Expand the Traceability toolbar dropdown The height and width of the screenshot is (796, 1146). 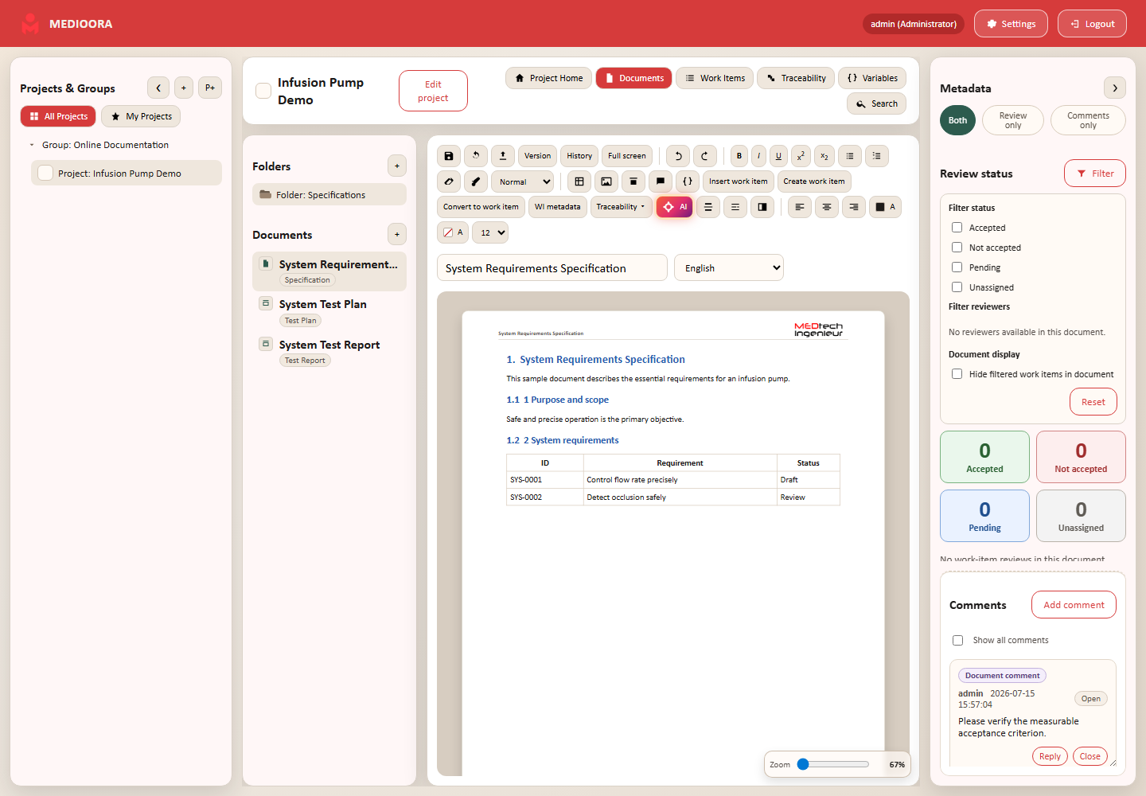[621, 207]
